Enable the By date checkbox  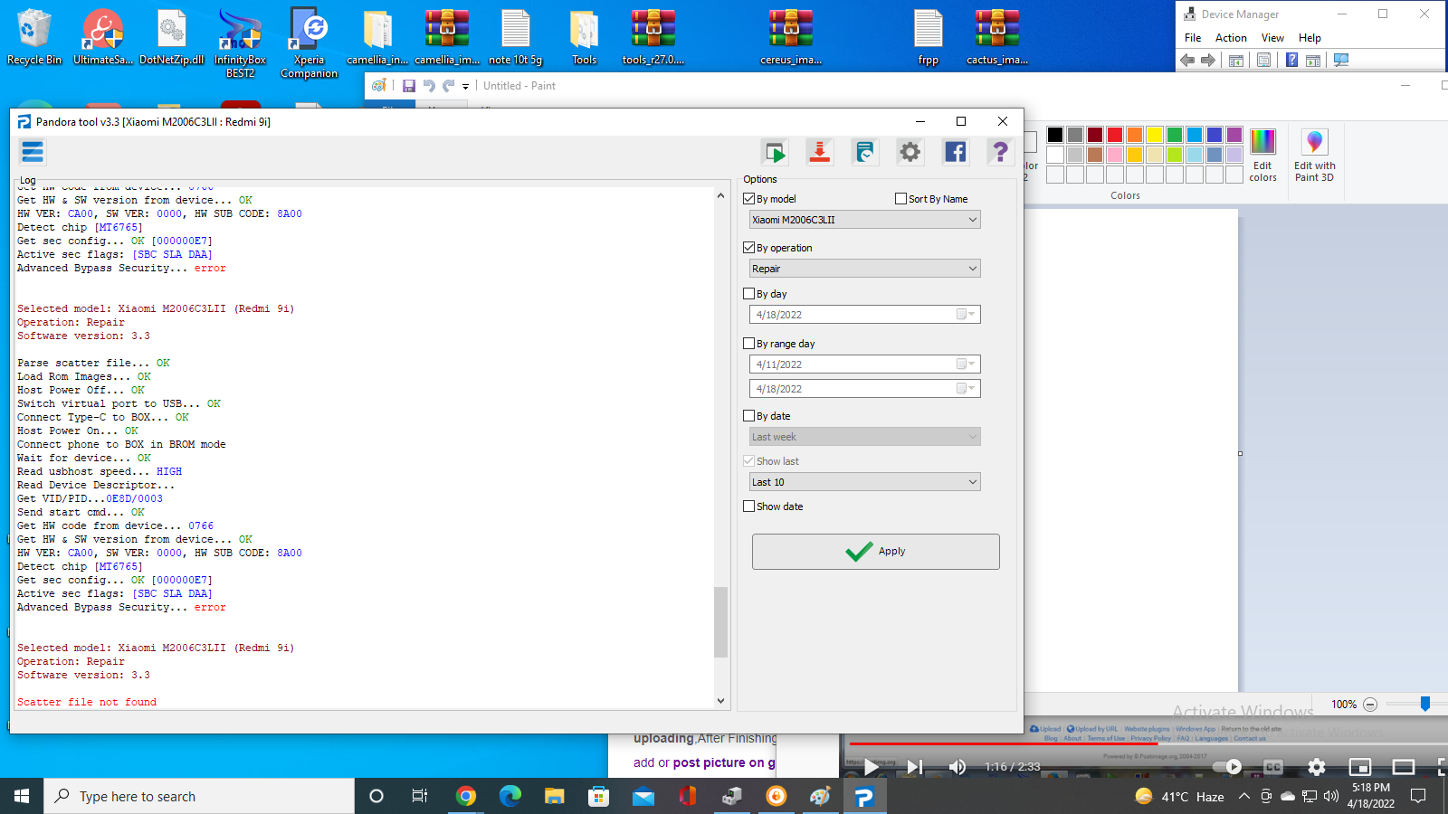749,416
